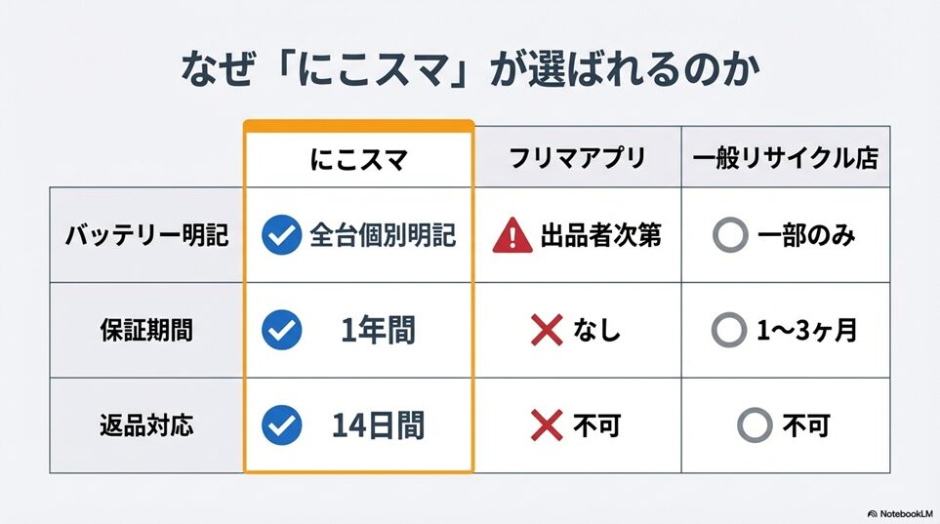Click the red warning triangle icon
The height and width of the screenshot is (524, 940).
(512, 235)
